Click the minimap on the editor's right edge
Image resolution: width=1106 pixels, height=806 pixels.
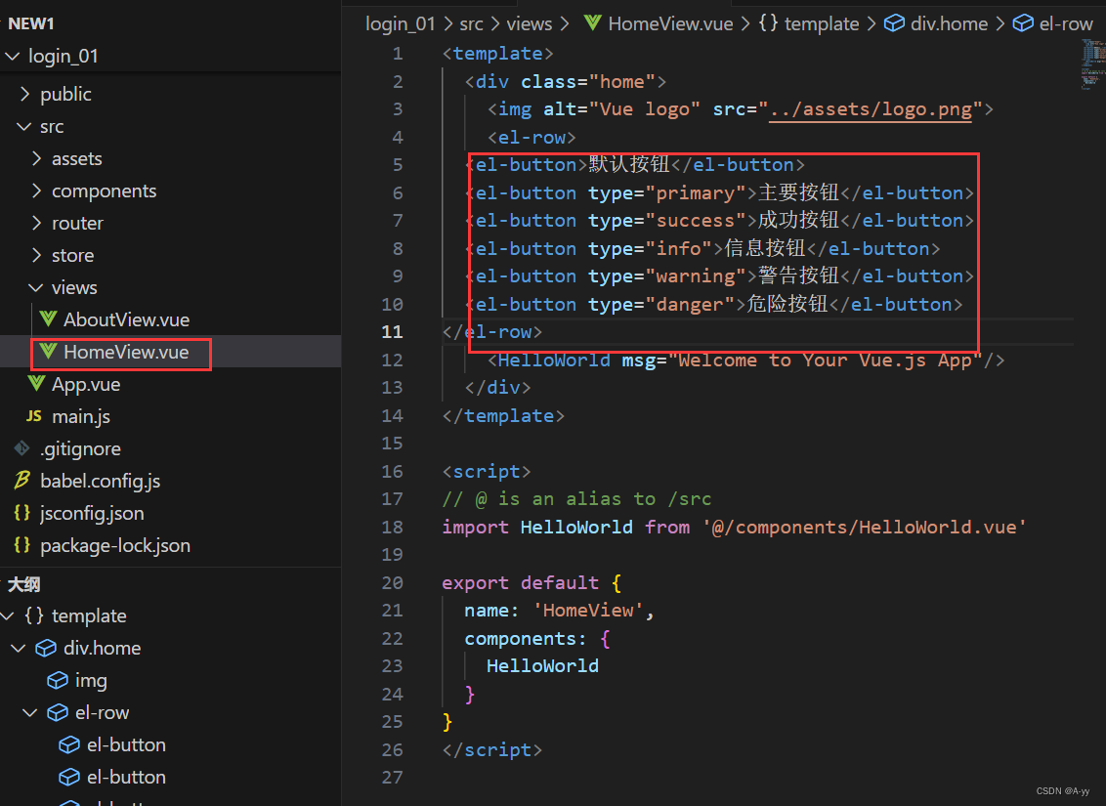1092,64
